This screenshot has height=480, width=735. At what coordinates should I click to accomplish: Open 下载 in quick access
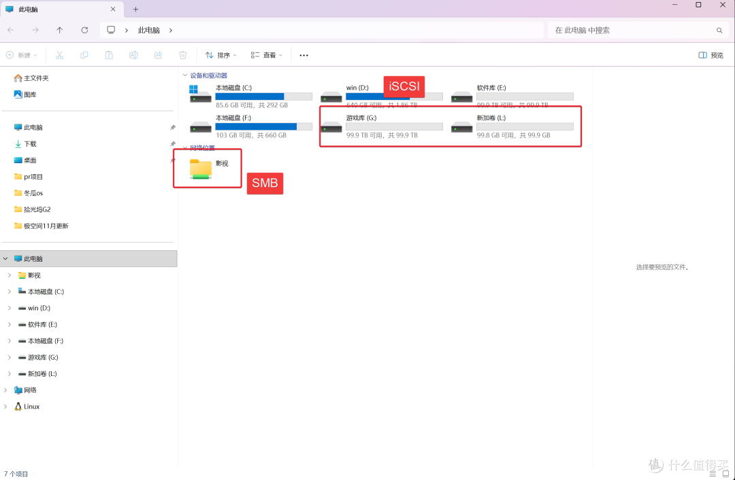[x=25, y=143]
